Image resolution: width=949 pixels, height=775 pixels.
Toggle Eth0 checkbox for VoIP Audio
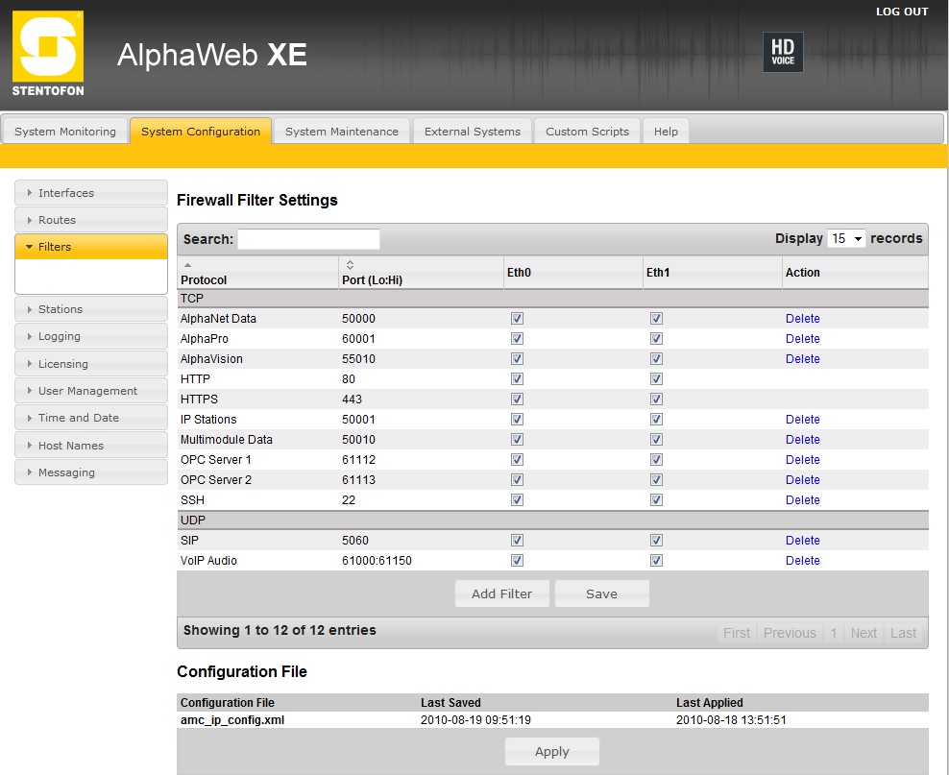518,560
